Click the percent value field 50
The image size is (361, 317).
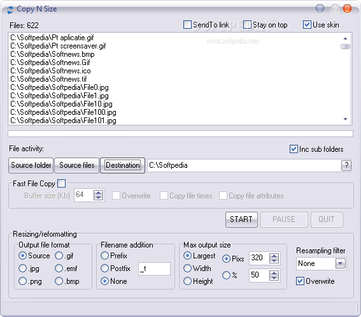[259, 276]
